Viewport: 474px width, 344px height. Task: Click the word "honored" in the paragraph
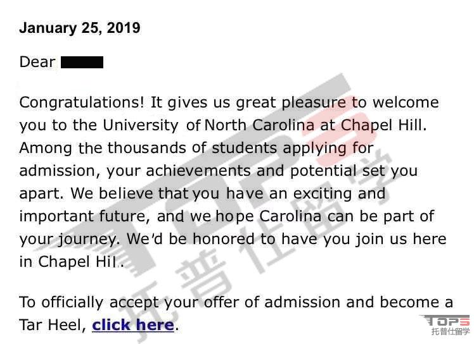click(x=224, y=239)
